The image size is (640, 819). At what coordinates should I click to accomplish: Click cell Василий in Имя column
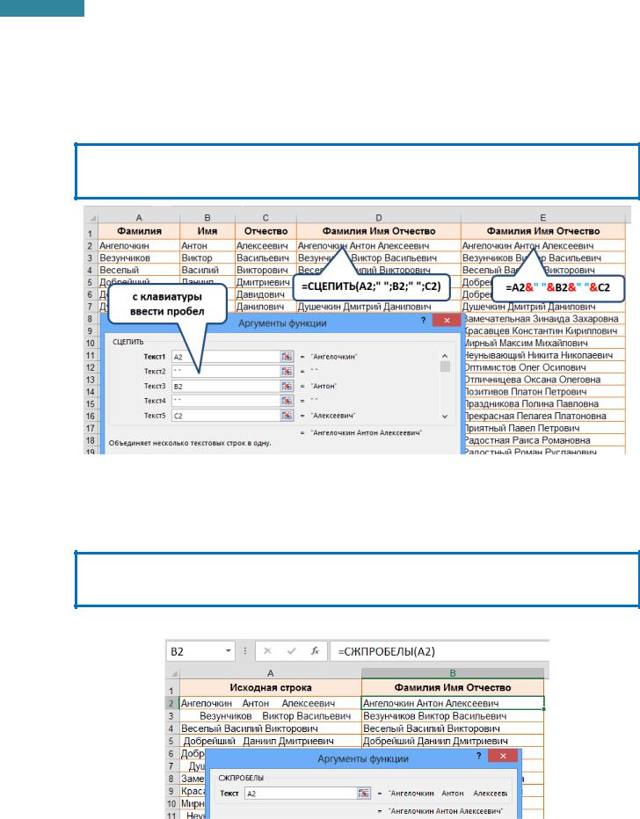207,270
